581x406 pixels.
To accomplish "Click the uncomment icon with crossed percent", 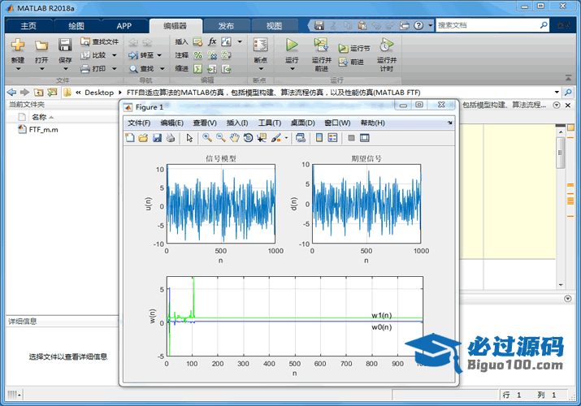I will (x=212, y=55).
